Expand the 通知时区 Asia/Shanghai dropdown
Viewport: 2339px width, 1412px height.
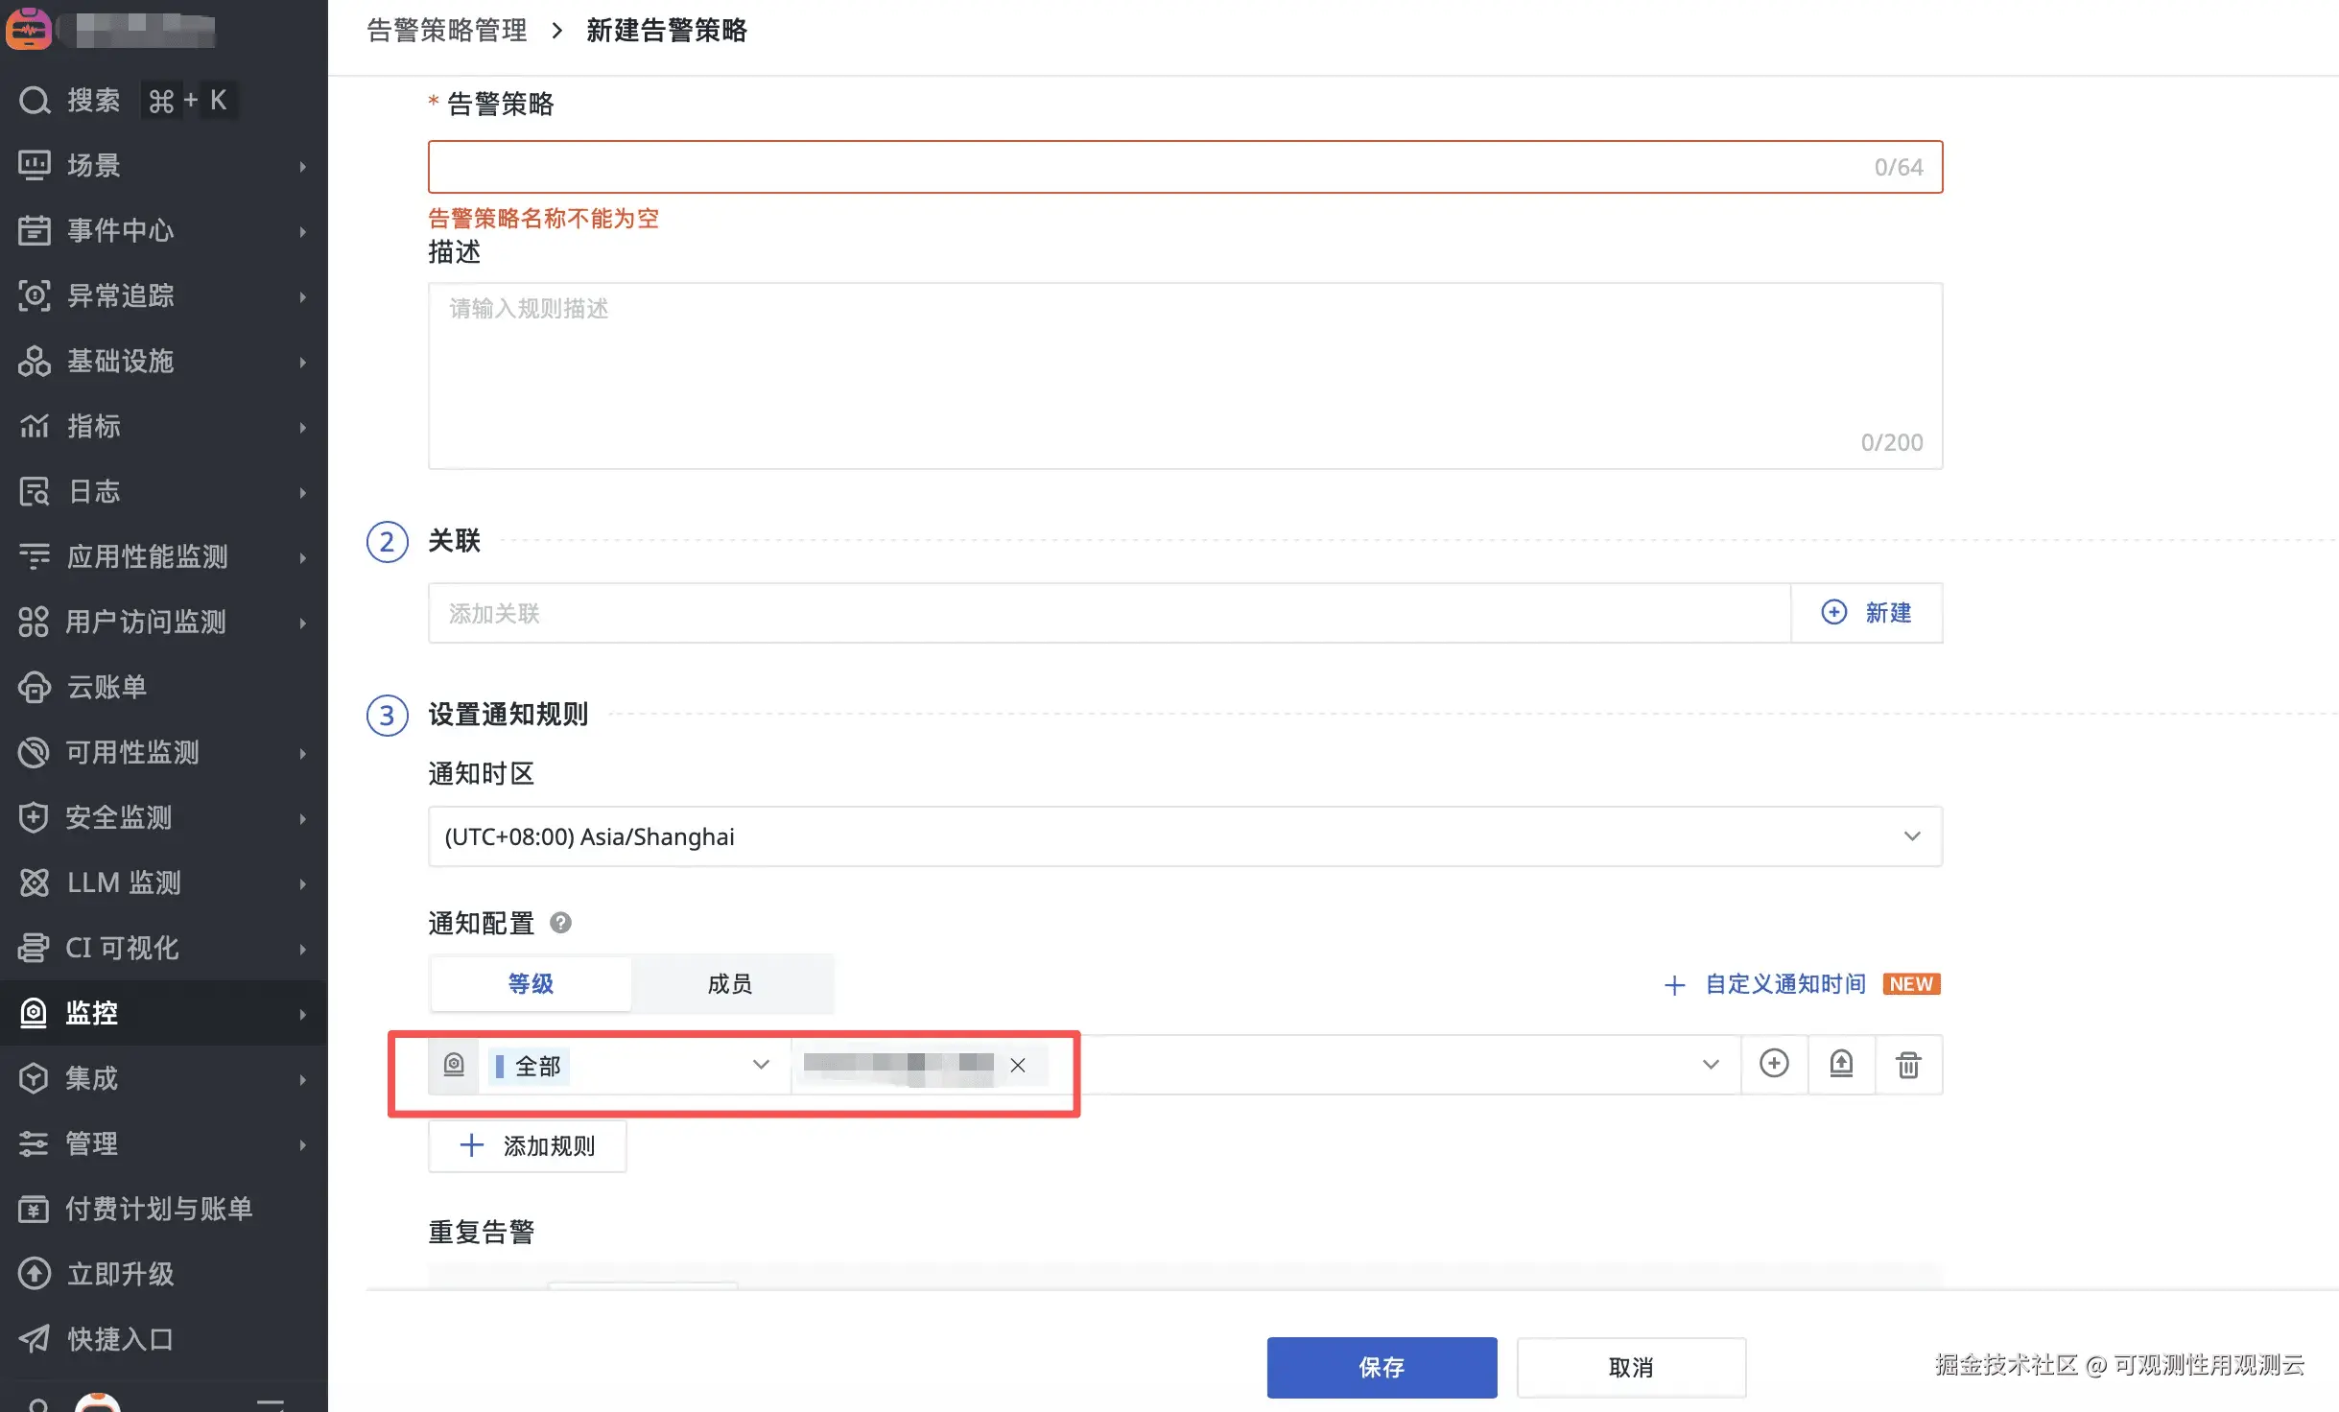click(x=1185, y=836)
